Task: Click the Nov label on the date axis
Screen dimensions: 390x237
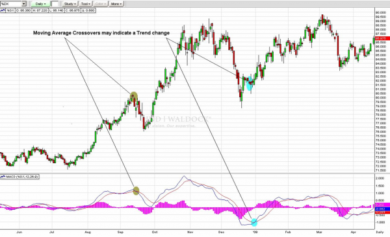Action: (190, 232)
